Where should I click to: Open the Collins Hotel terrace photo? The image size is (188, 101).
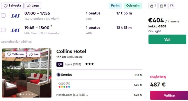point(27,73)
